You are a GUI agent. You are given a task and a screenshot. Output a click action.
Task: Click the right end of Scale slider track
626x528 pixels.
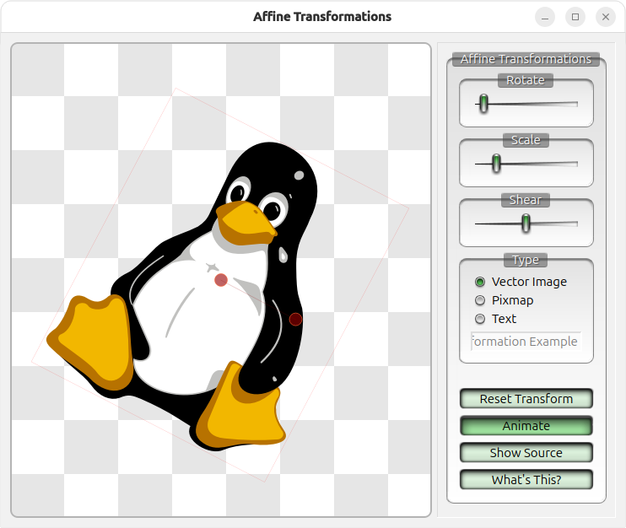[575, 164]
